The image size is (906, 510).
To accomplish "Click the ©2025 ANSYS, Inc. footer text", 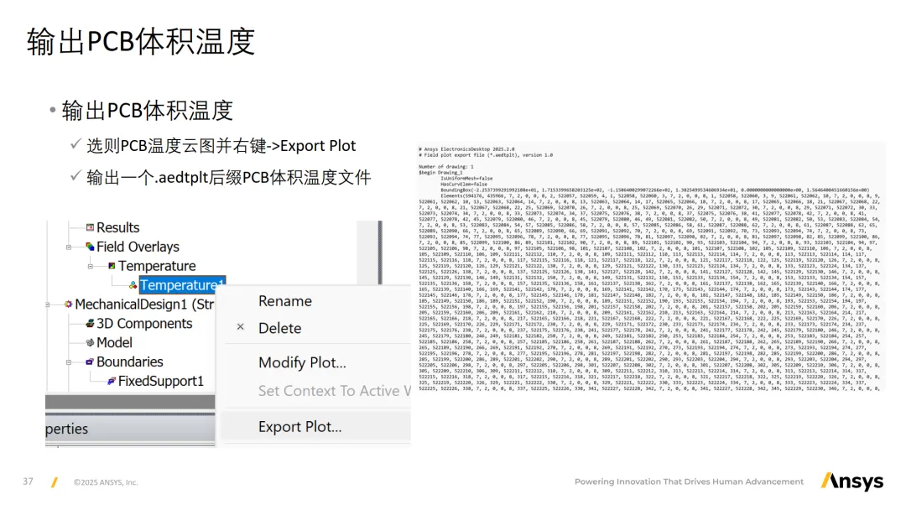I will (106, 482).
